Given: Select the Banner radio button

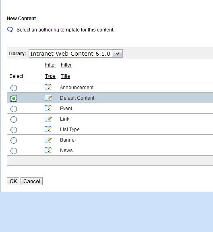Looking at the screenshot, I should 14,140.
